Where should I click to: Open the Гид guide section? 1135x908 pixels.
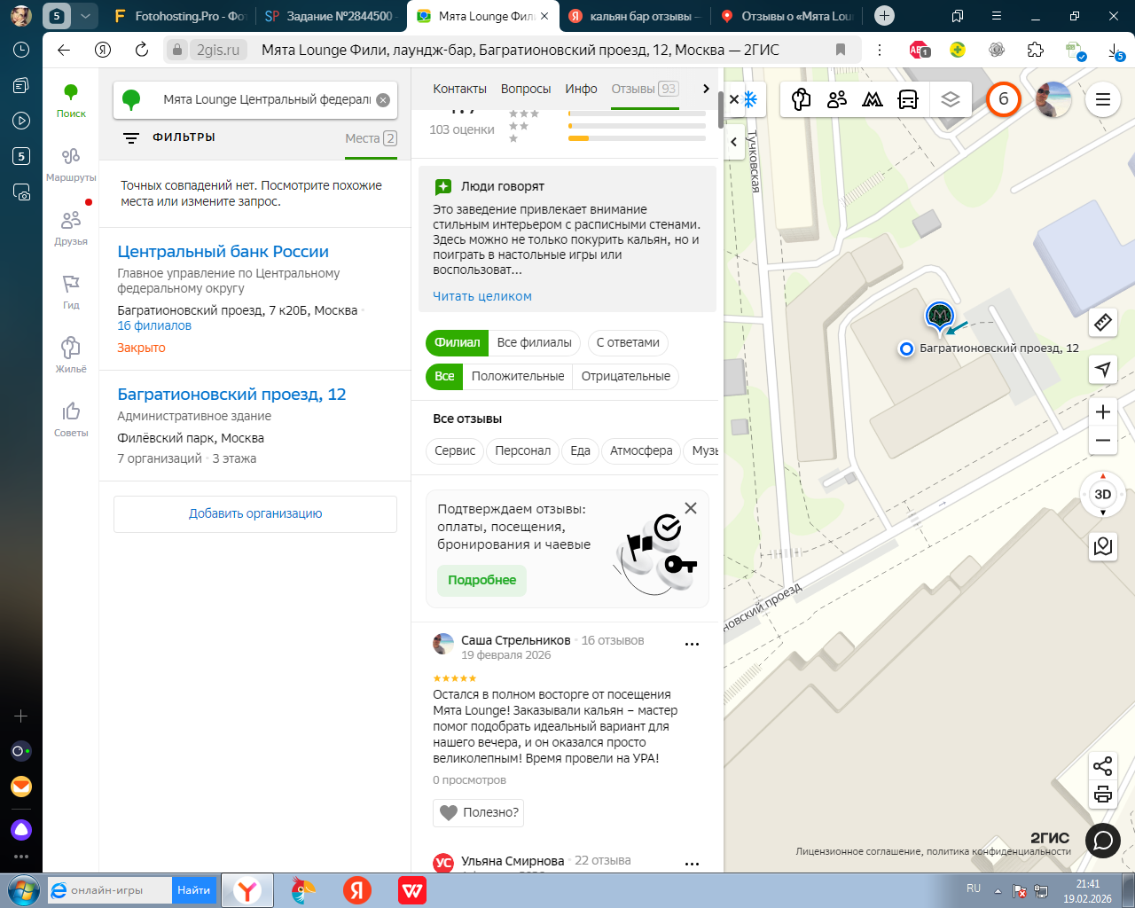pos(71,291)
